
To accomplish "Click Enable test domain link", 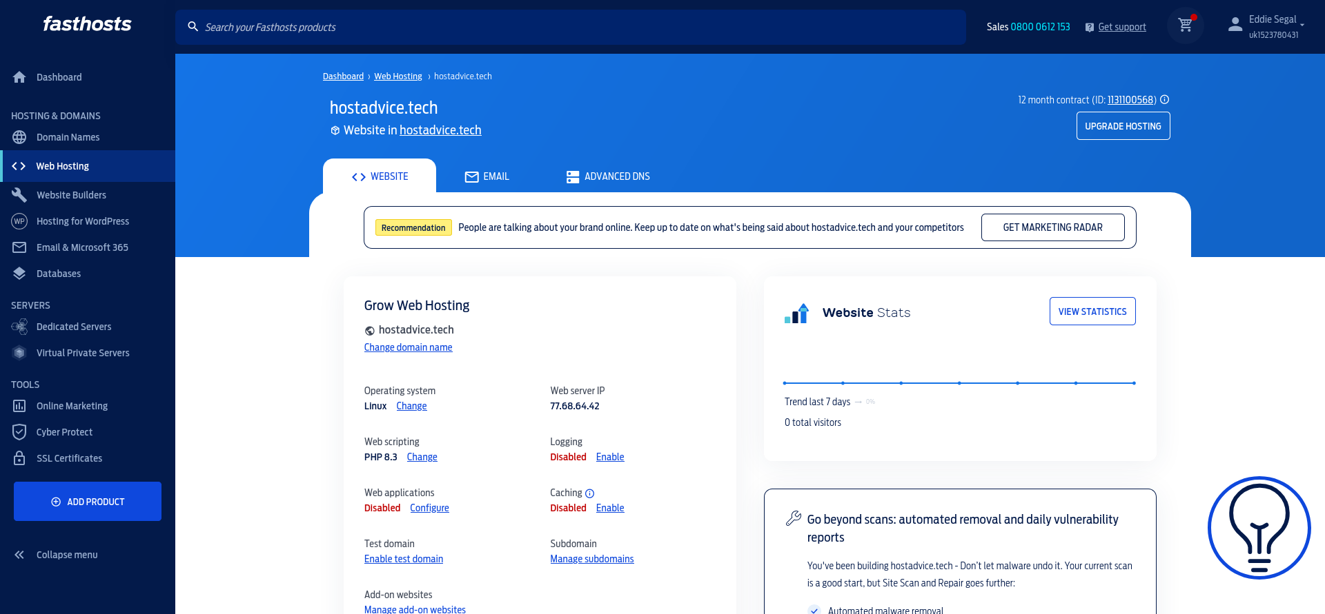I will [x=404, y=559].
